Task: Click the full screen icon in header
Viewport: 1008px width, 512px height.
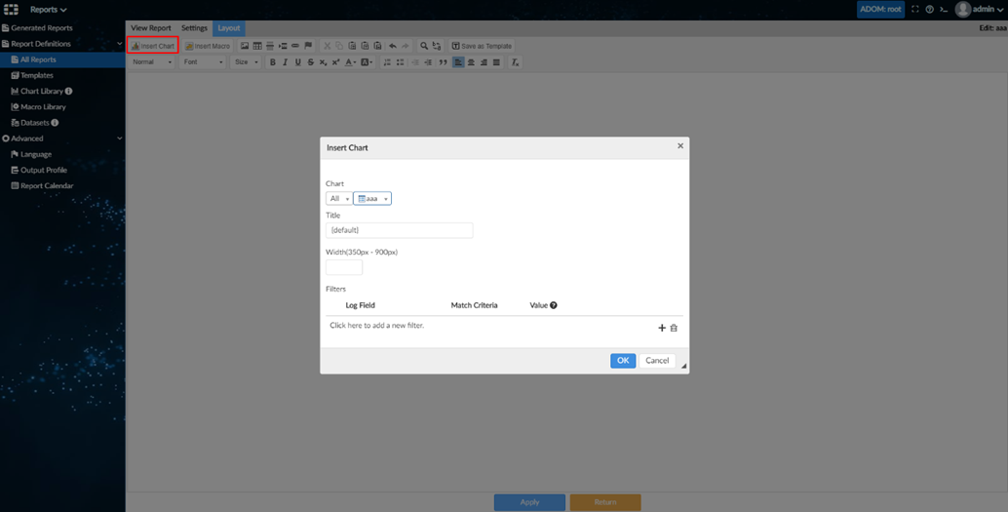Action: click(x=915, y=10)
